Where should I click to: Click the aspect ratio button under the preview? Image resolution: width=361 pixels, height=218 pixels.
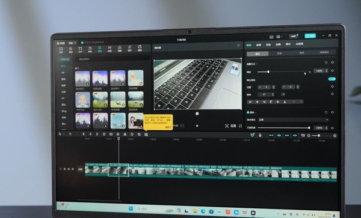click(x=233, y=126)
